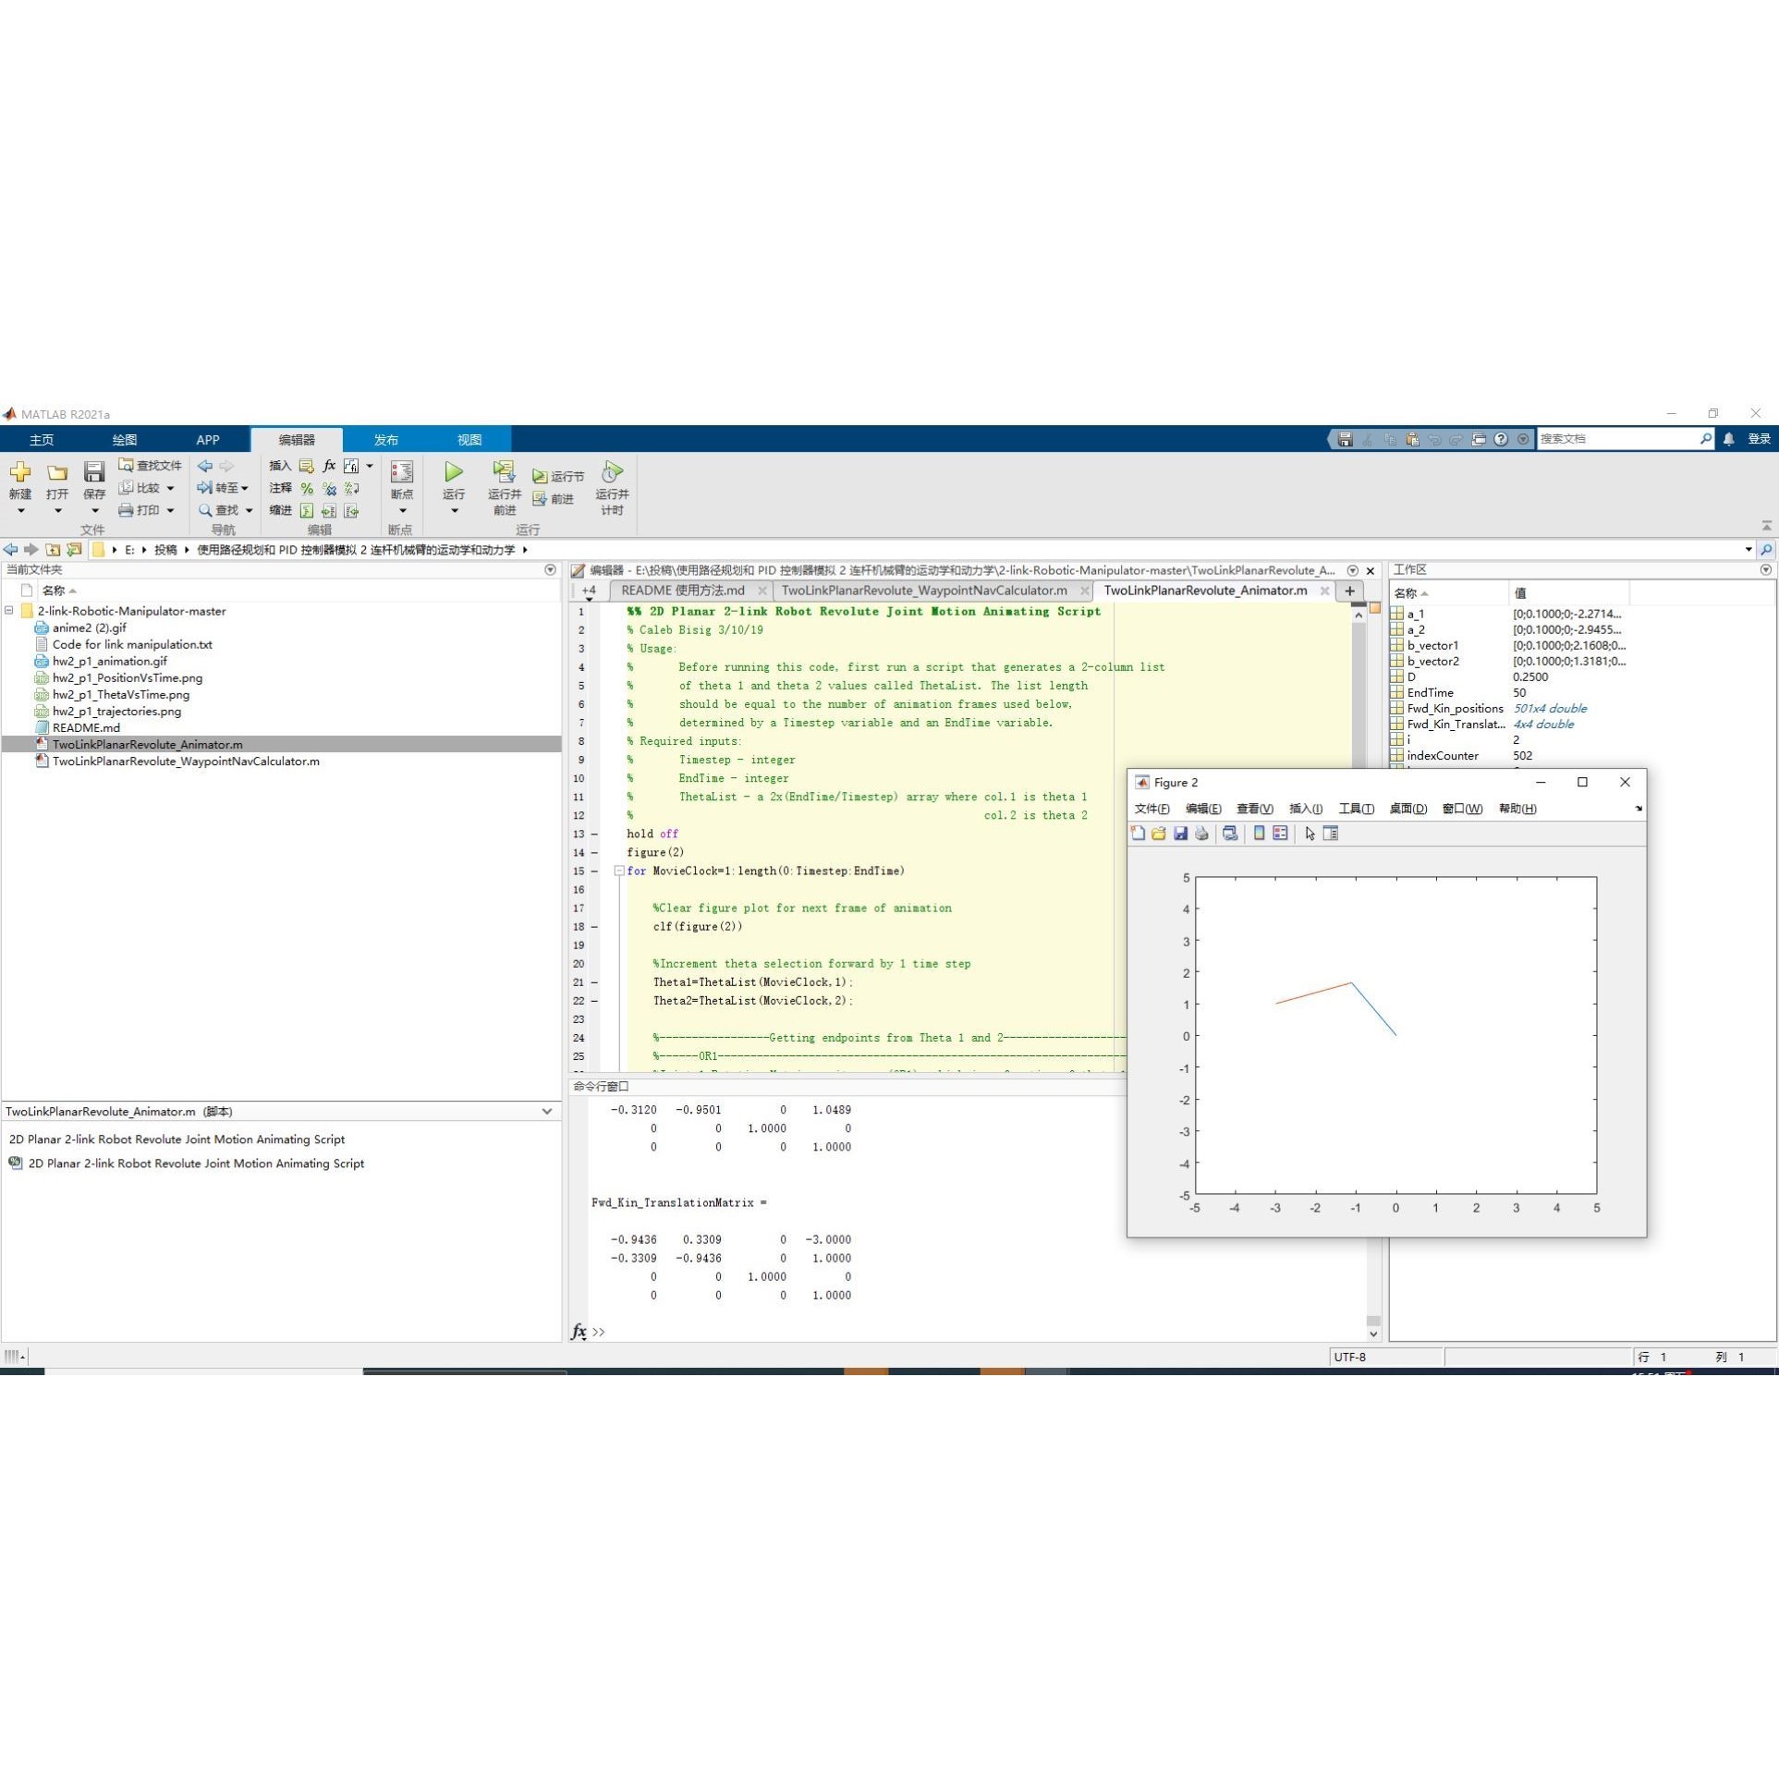Image resolution: width=1779 pixels, height=1779 pixels.
Task: Select the Fwd_Kin_positions workspace variable
Action: tap(1455, 709)
